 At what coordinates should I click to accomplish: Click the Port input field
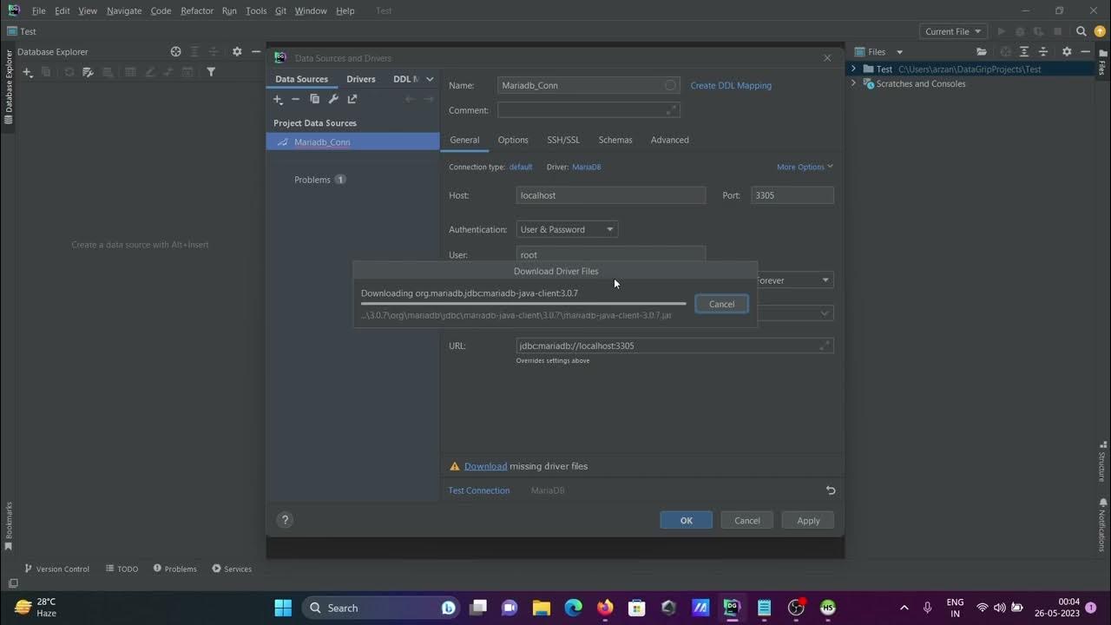(x=792, y=195)
